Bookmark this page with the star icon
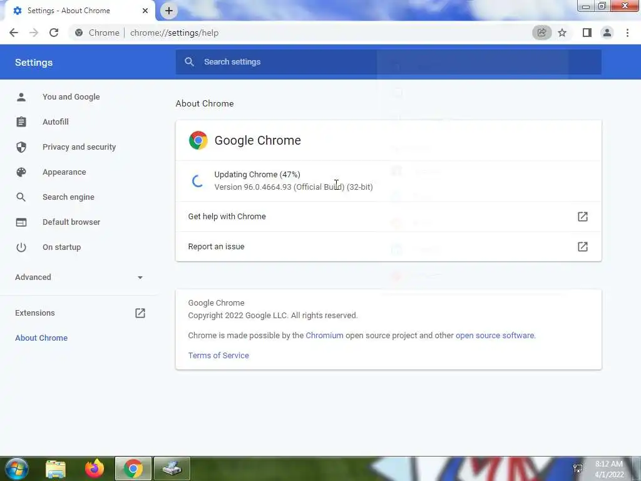Screen dimensions: 641x481 coord(562,33)
